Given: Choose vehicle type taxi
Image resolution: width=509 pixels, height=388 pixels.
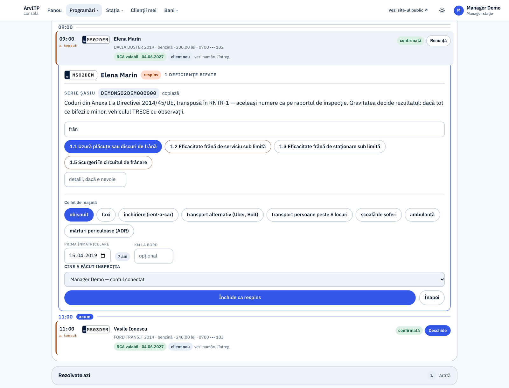Looking at the screenshot, I should click(106, 215).
